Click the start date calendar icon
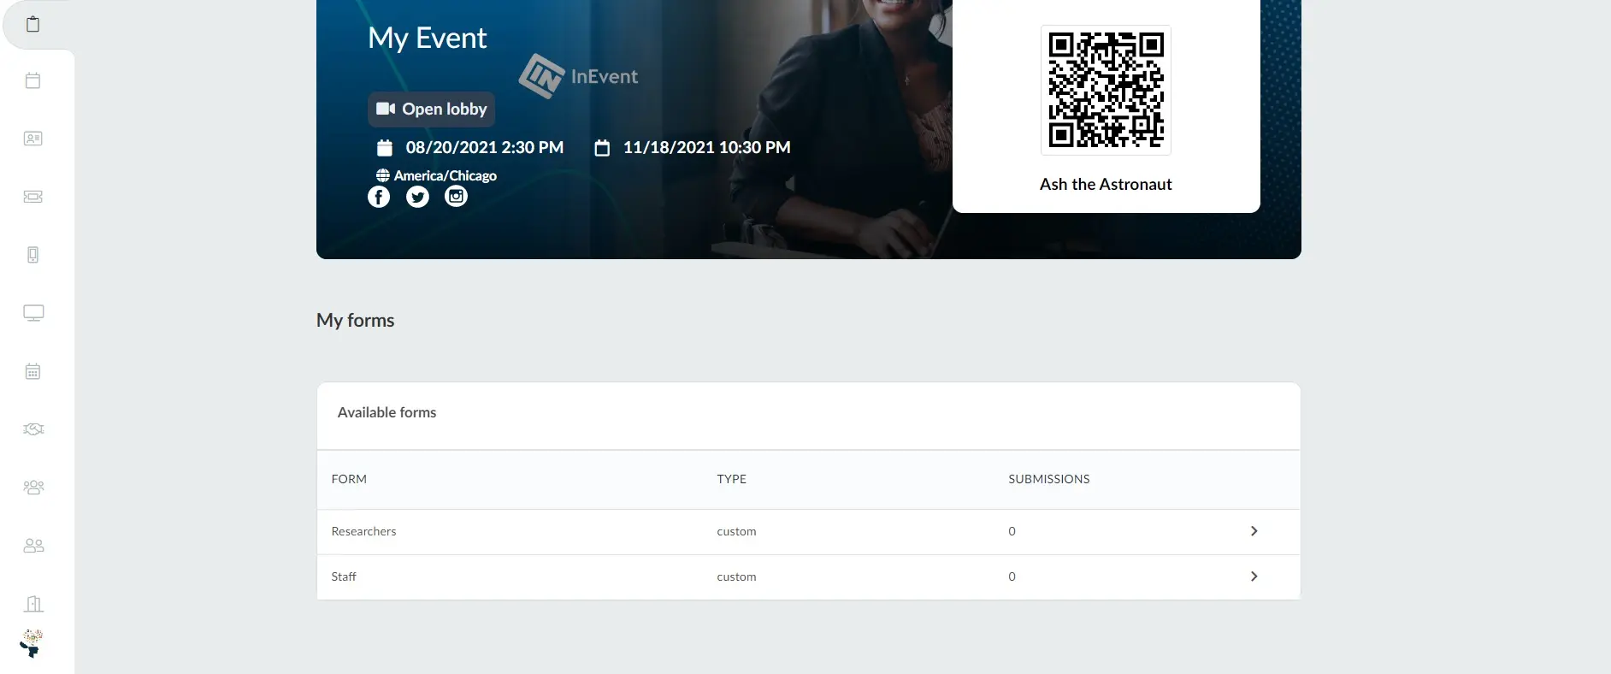The height and width of the screenshot is (674, 1611). [385, 148]
